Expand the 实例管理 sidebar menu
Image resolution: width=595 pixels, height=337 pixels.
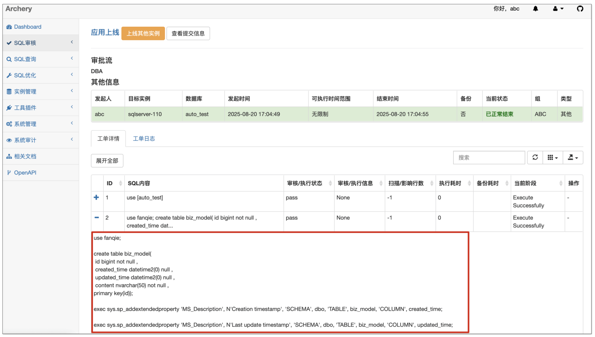pos(41,91)
